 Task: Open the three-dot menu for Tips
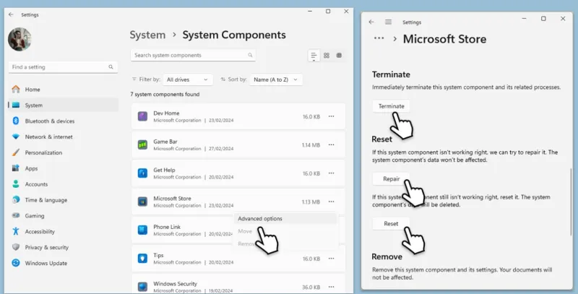pos(332,259)
